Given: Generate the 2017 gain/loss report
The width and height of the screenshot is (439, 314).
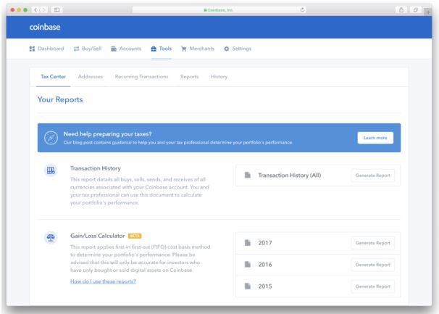Looking at the screenshot, I should 372,243.
